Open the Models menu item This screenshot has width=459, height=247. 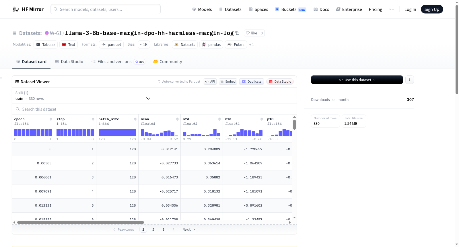click(202, 9)
